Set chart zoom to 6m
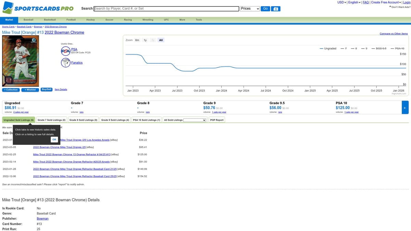 point(137,40)
